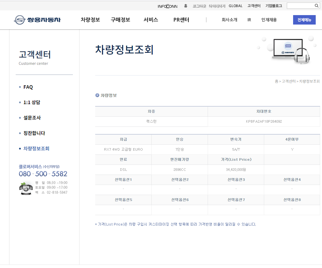Click the 차종 column header
The width and height of the screenshot is (322, 268).
coord(151,111)
